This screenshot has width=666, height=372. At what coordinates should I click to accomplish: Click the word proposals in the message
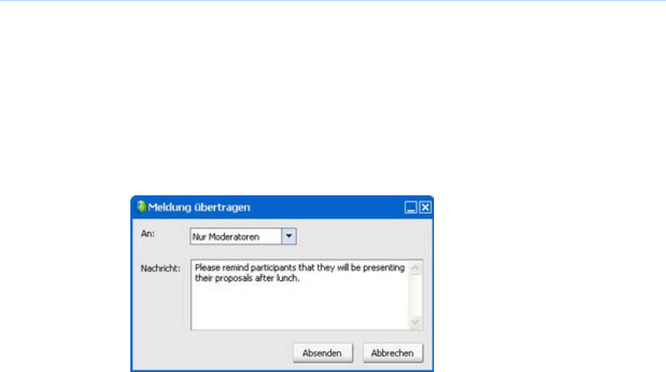point(233,279)
